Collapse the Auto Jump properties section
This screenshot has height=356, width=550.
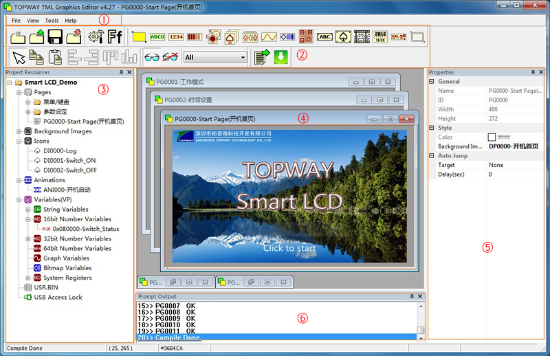[x=432, y=156]
